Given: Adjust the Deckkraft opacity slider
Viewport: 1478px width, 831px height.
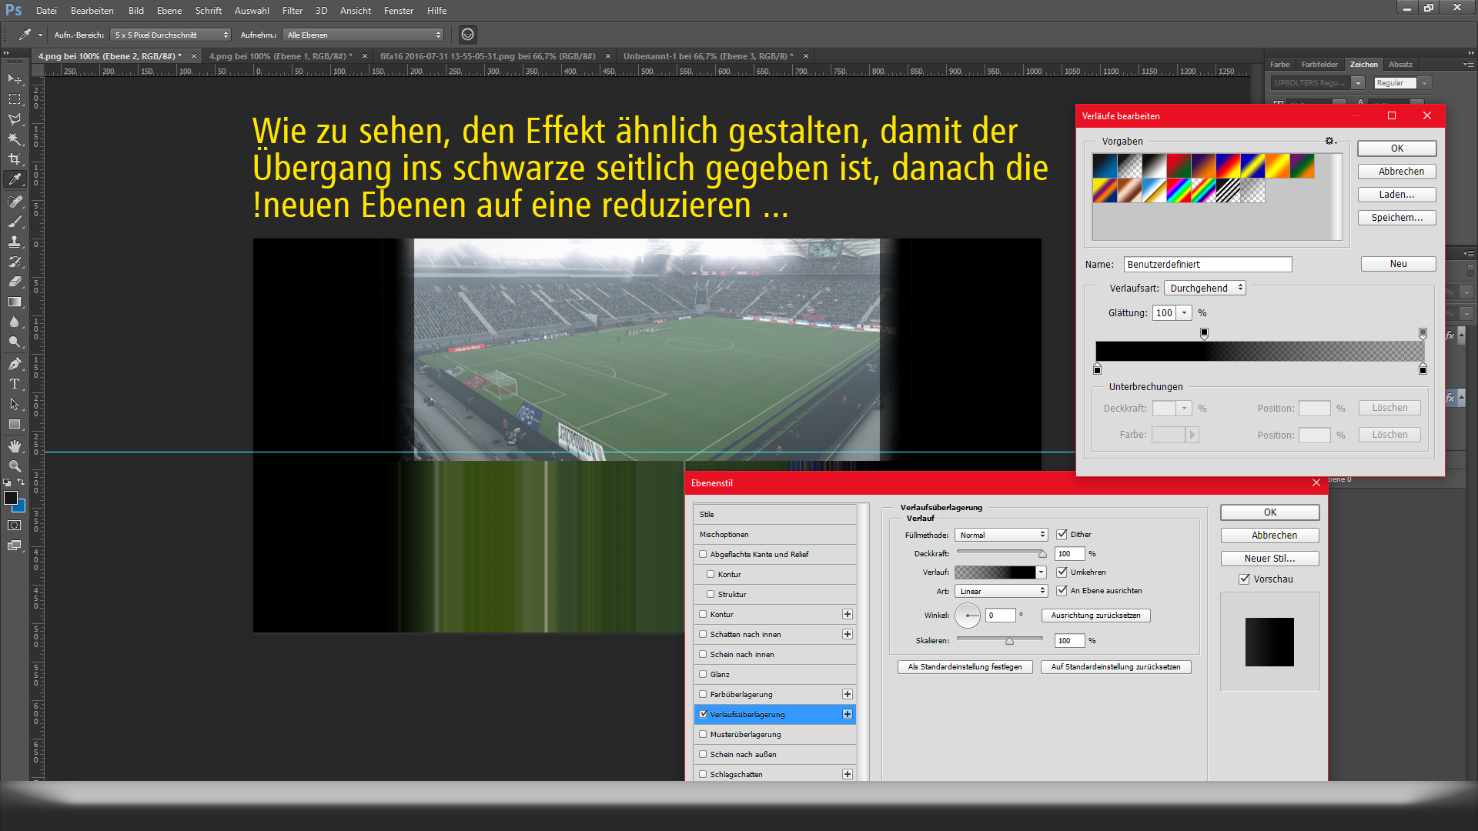Looking at the screenshot, I should [1042, 554].
